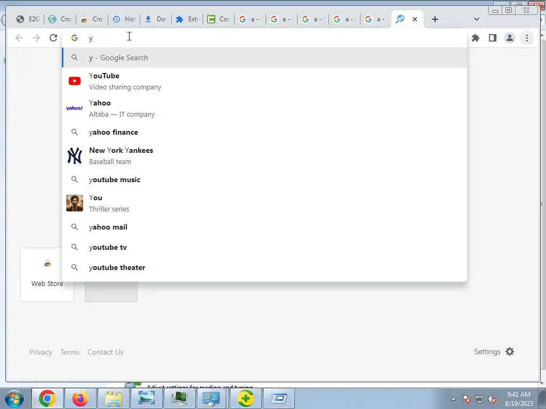This screenshot has width=546, height=409.
Task: Click the green plus taskbar icon
Action: (245, 398)
